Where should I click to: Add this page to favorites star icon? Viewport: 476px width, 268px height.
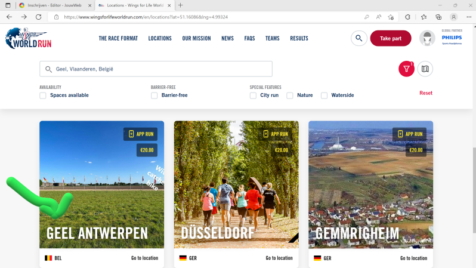(391, 17)
